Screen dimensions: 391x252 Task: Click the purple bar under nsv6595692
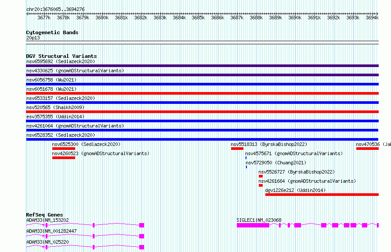point(202,66)
